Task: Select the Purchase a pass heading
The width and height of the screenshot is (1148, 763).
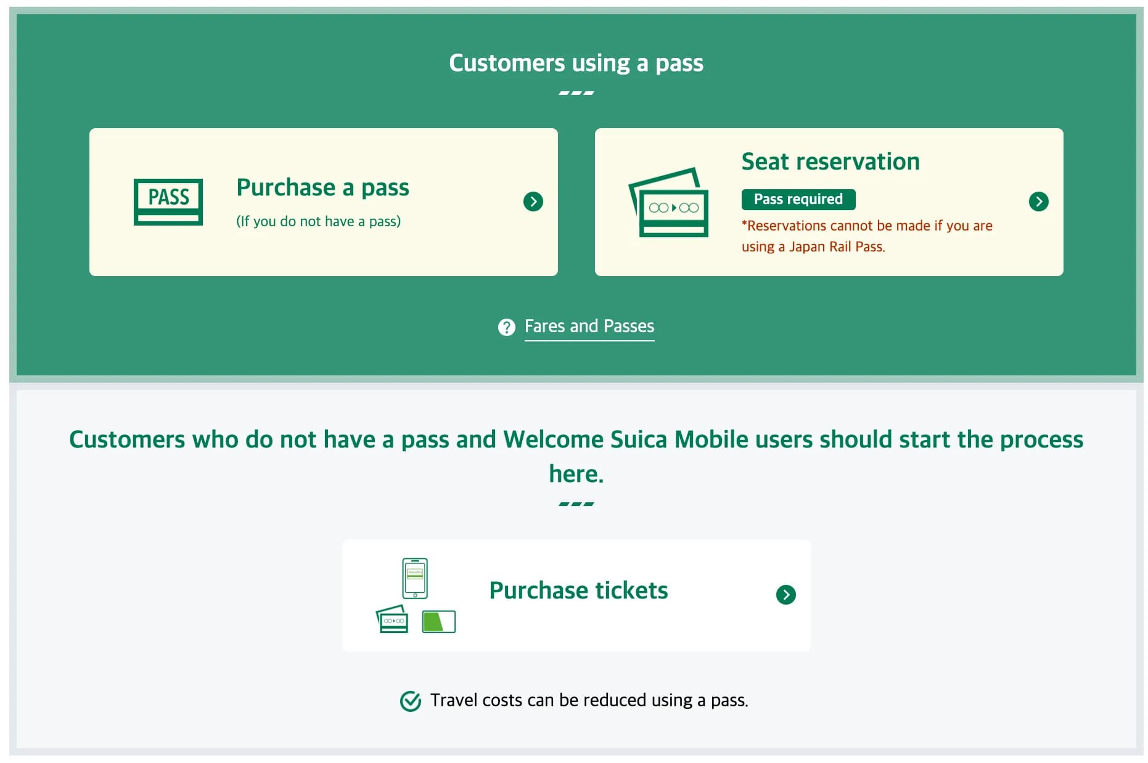Action: pos(322,187)
